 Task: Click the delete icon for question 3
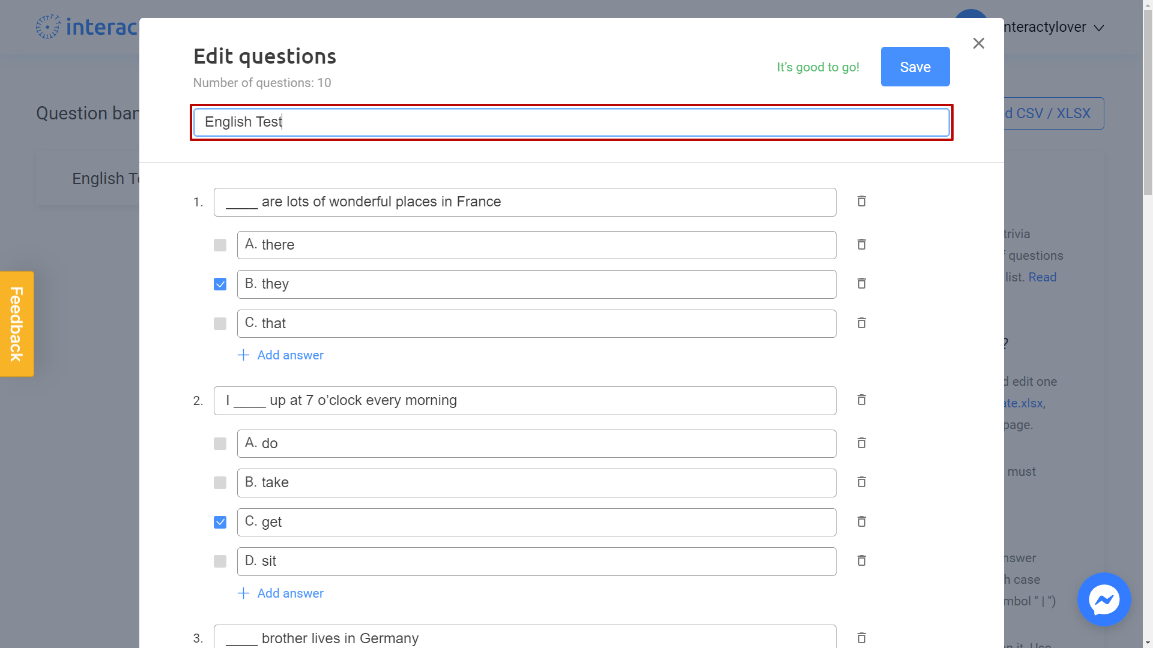(862, 638)
